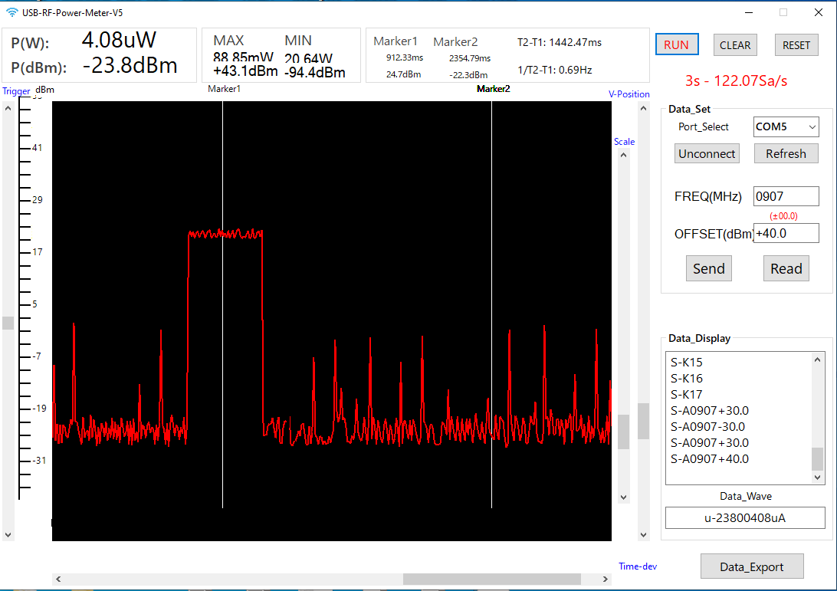837x591 pixels.
Task: Click the Marker2 label above the plot
Action: 494,89
